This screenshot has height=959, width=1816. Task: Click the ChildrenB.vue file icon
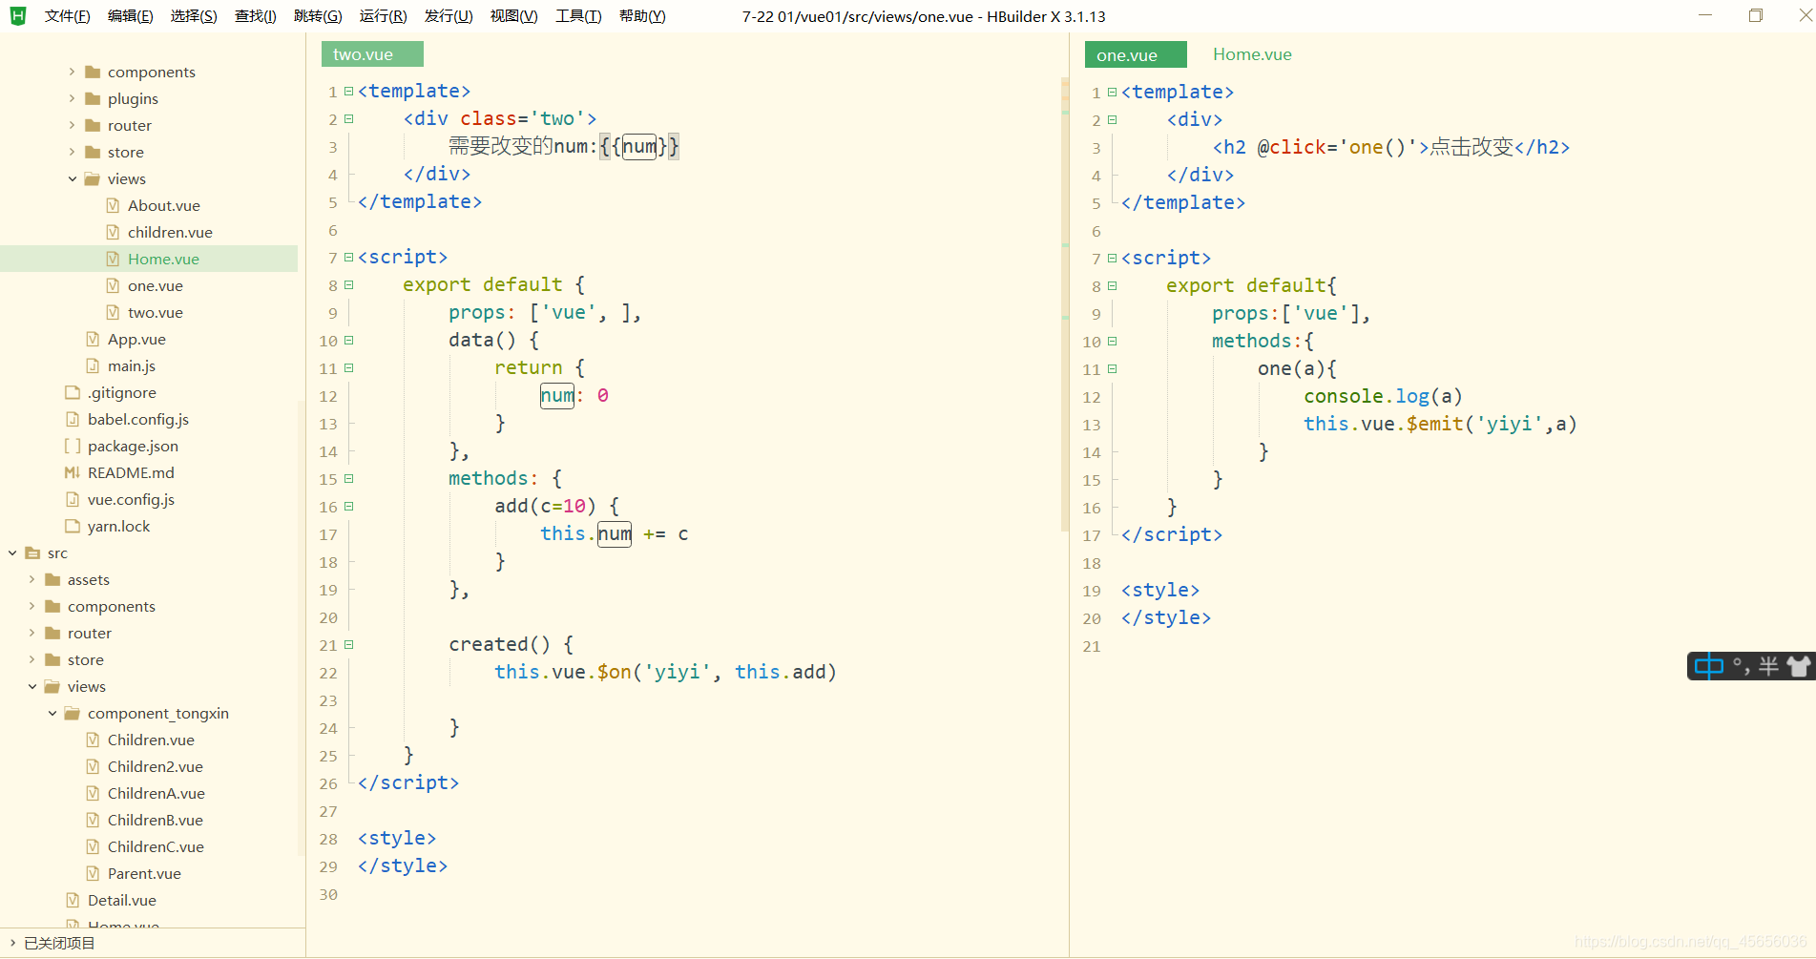(93, 820)
